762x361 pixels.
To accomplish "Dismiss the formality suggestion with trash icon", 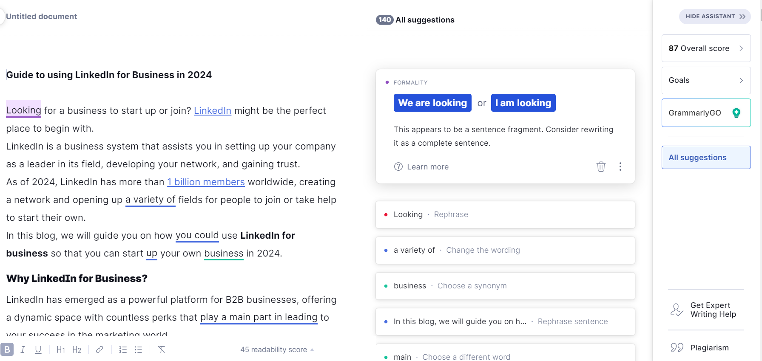I will pos(601,166).
